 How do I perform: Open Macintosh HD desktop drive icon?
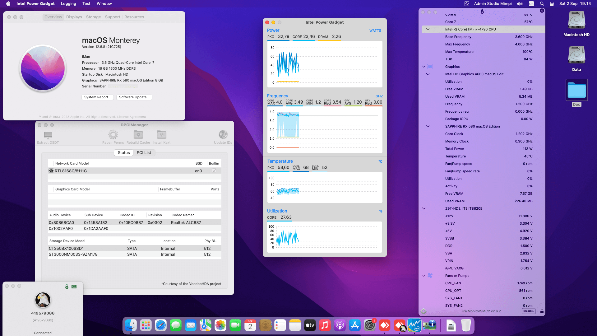point(576,20)
